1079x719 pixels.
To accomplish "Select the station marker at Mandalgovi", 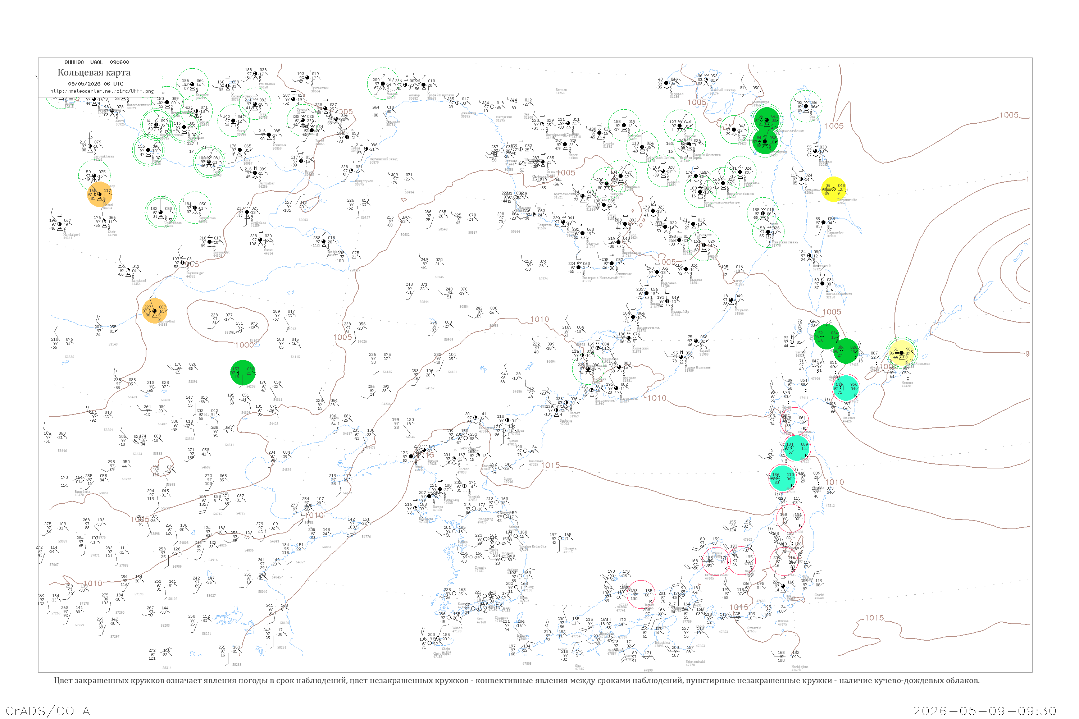I will pyautogui.click(x=60, y=225).
